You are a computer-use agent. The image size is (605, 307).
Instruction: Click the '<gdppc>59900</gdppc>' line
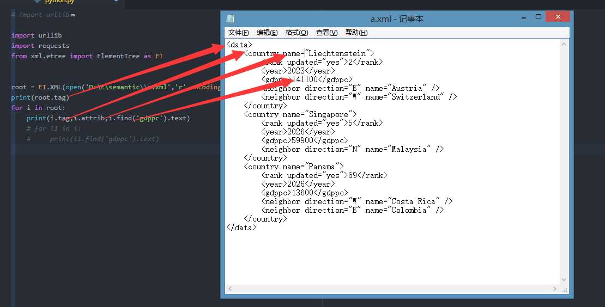point(305,140)
